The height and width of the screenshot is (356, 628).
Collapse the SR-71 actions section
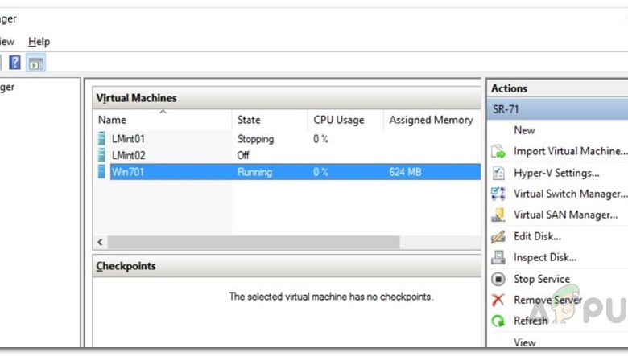click(x=556, y=109)
